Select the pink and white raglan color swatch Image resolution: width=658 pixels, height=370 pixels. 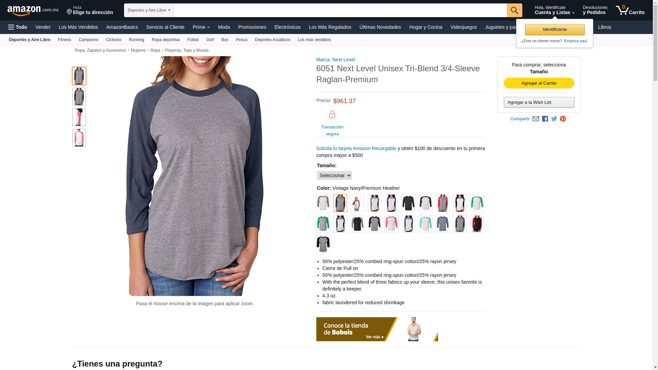[391, 224]
